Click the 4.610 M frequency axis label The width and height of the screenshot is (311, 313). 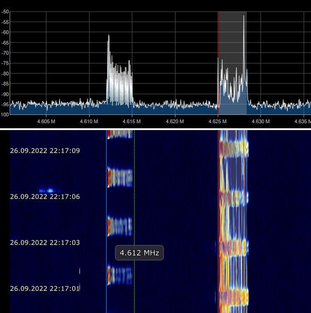(x=89, y=121)
